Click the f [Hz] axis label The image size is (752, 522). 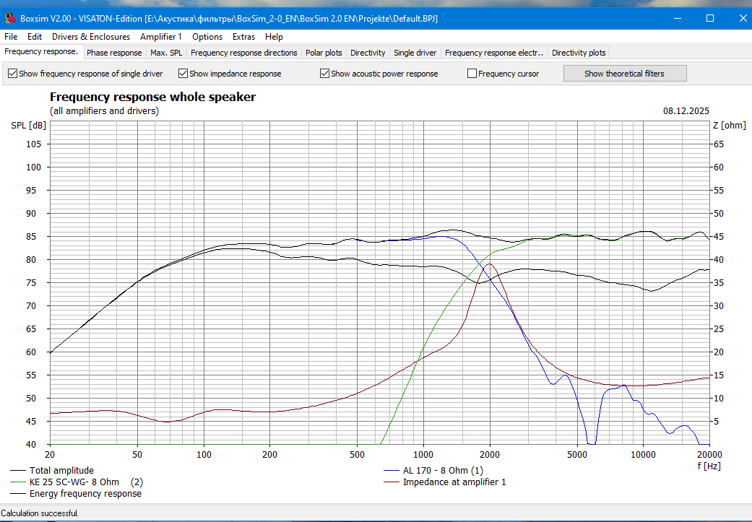709,466
